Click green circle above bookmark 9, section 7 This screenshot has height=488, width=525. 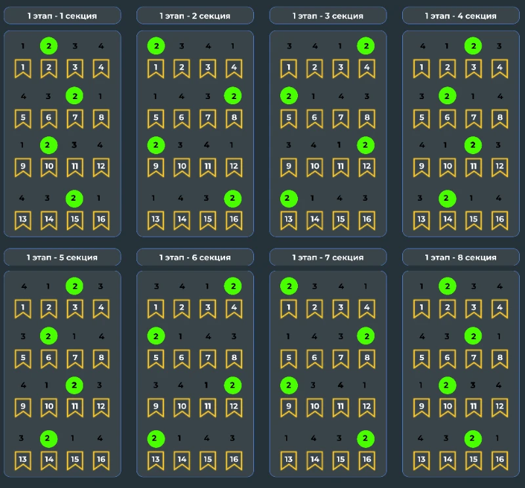pyautogui.click(x=289, y=385)
